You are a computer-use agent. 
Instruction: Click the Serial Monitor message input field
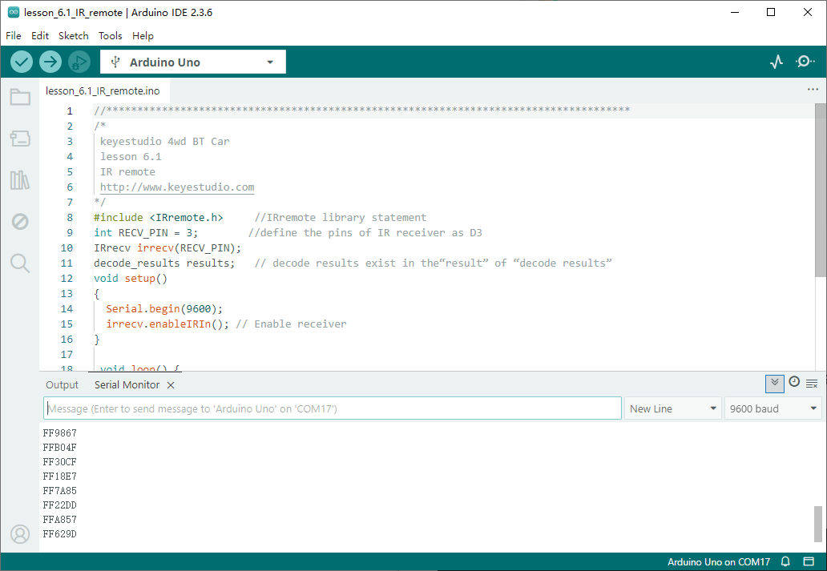click(333, 408)
